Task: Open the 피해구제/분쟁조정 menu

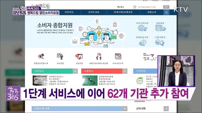Action: (x=123, y=12)
